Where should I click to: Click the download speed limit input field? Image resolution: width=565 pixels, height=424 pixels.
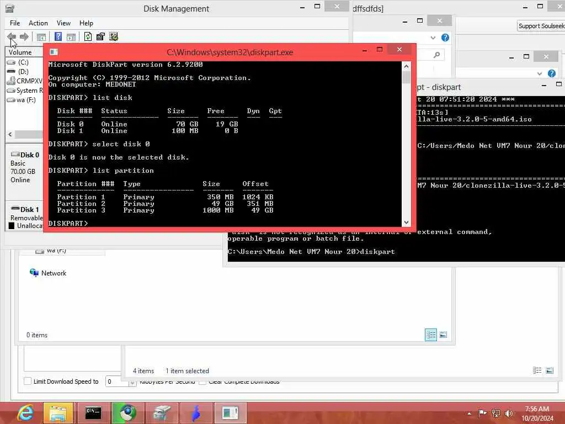(118, 381)
